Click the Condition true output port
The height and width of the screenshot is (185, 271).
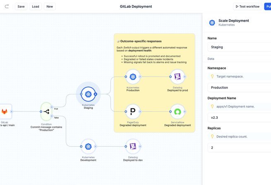point(51,107)
